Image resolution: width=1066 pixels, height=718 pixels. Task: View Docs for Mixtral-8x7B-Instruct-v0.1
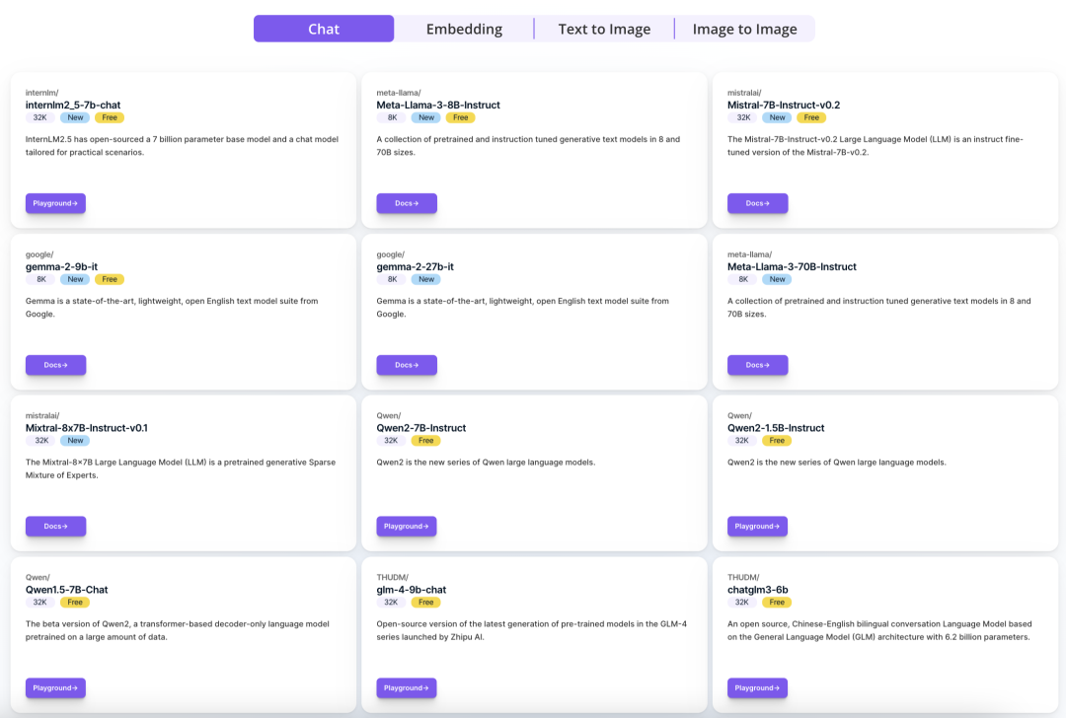[55, 527]
